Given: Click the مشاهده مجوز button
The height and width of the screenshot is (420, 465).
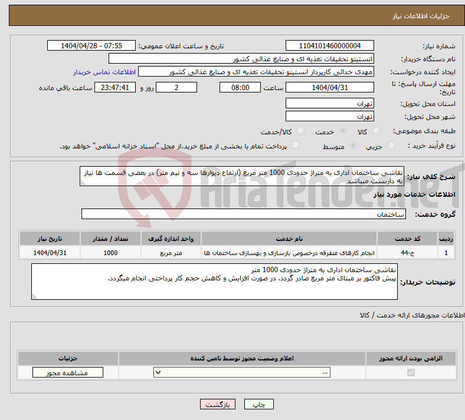Looking at the screenshot, I should point(68,372).
